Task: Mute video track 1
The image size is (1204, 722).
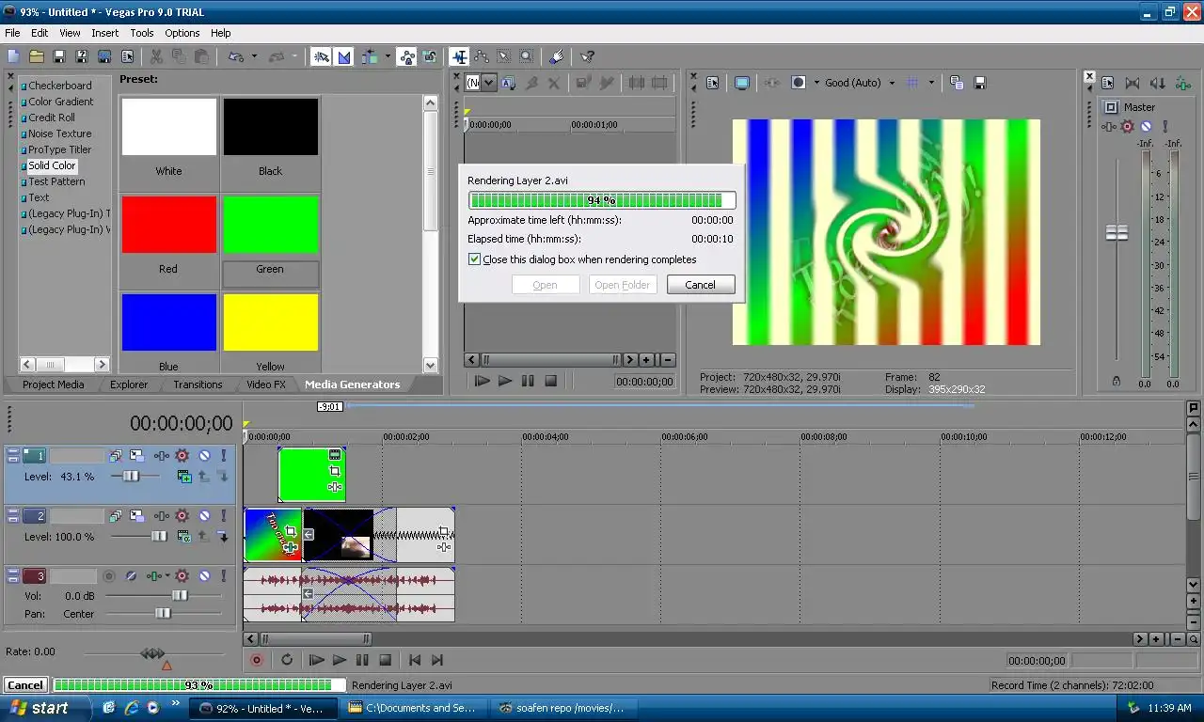Action: click(203, 456)
